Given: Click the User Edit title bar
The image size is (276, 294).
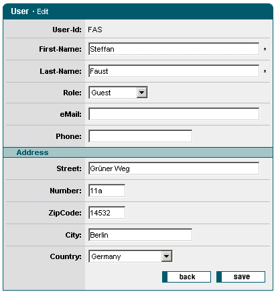Looking at the screenshot, I should tap(138, 11).
